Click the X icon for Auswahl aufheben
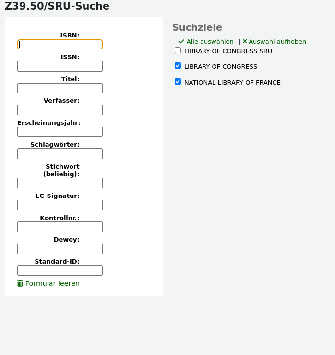Image resolution: width=335 pixels, height=355 pixels. [245, 42]
